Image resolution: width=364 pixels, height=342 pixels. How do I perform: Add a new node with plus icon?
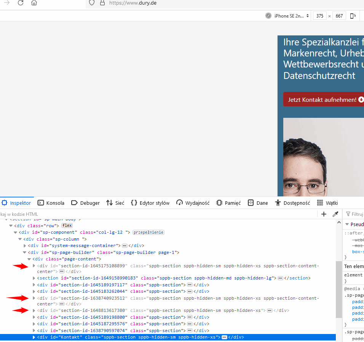point(324,214)
